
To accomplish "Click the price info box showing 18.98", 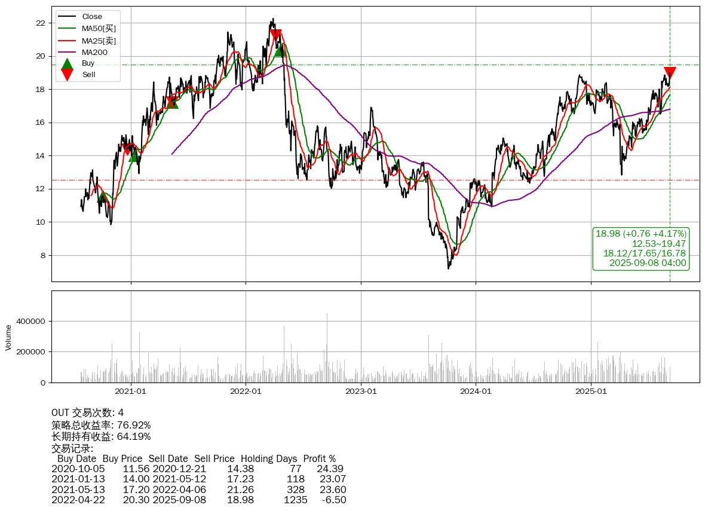I will point(640,248).
